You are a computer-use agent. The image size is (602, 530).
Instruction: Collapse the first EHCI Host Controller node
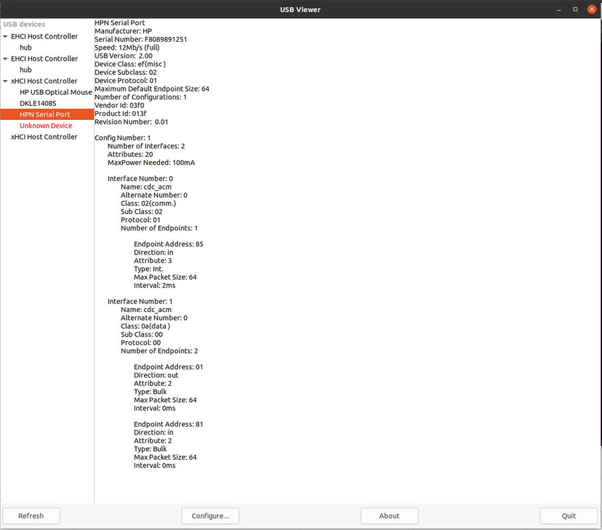tap(5, 36)
